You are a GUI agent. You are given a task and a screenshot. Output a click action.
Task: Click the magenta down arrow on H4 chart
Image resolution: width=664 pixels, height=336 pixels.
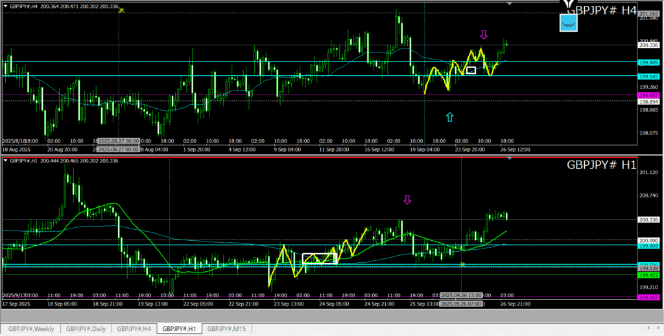[x=484, y=34]
